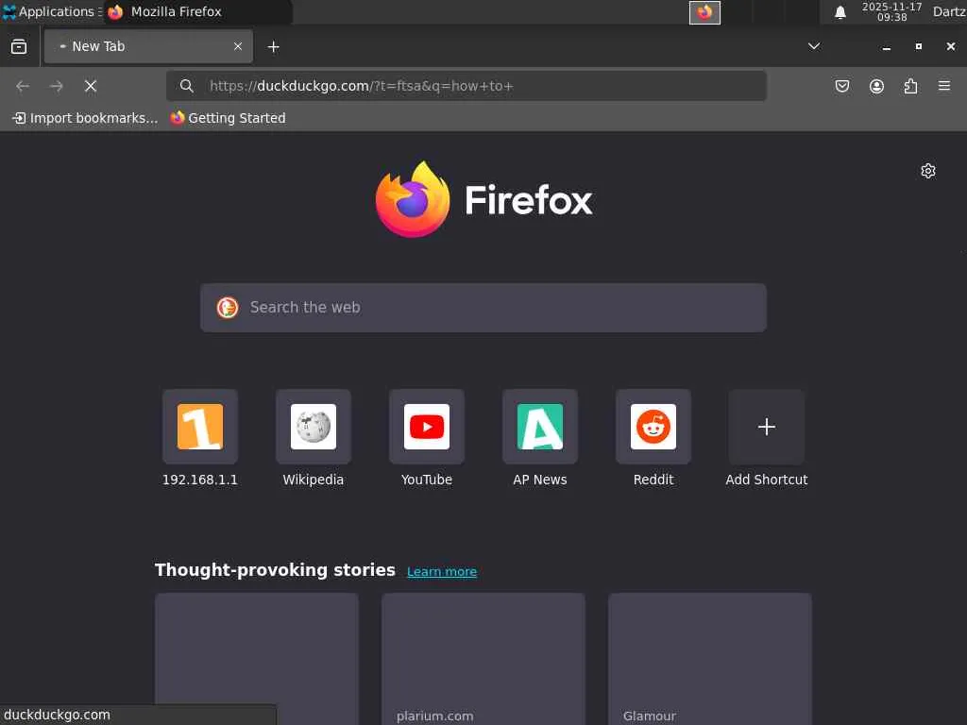The image size is (967, 725).
Task: Open the Firefox account icon
Action: pyautogui.click(x=876, y=86)
